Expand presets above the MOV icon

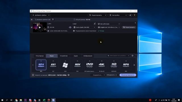coord(77,61)
